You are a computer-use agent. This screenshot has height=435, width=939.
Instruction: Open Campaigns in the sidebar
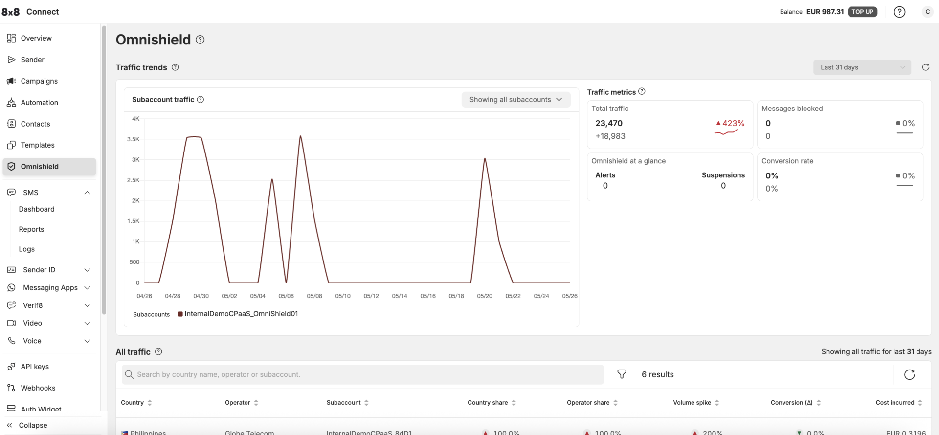39,81
